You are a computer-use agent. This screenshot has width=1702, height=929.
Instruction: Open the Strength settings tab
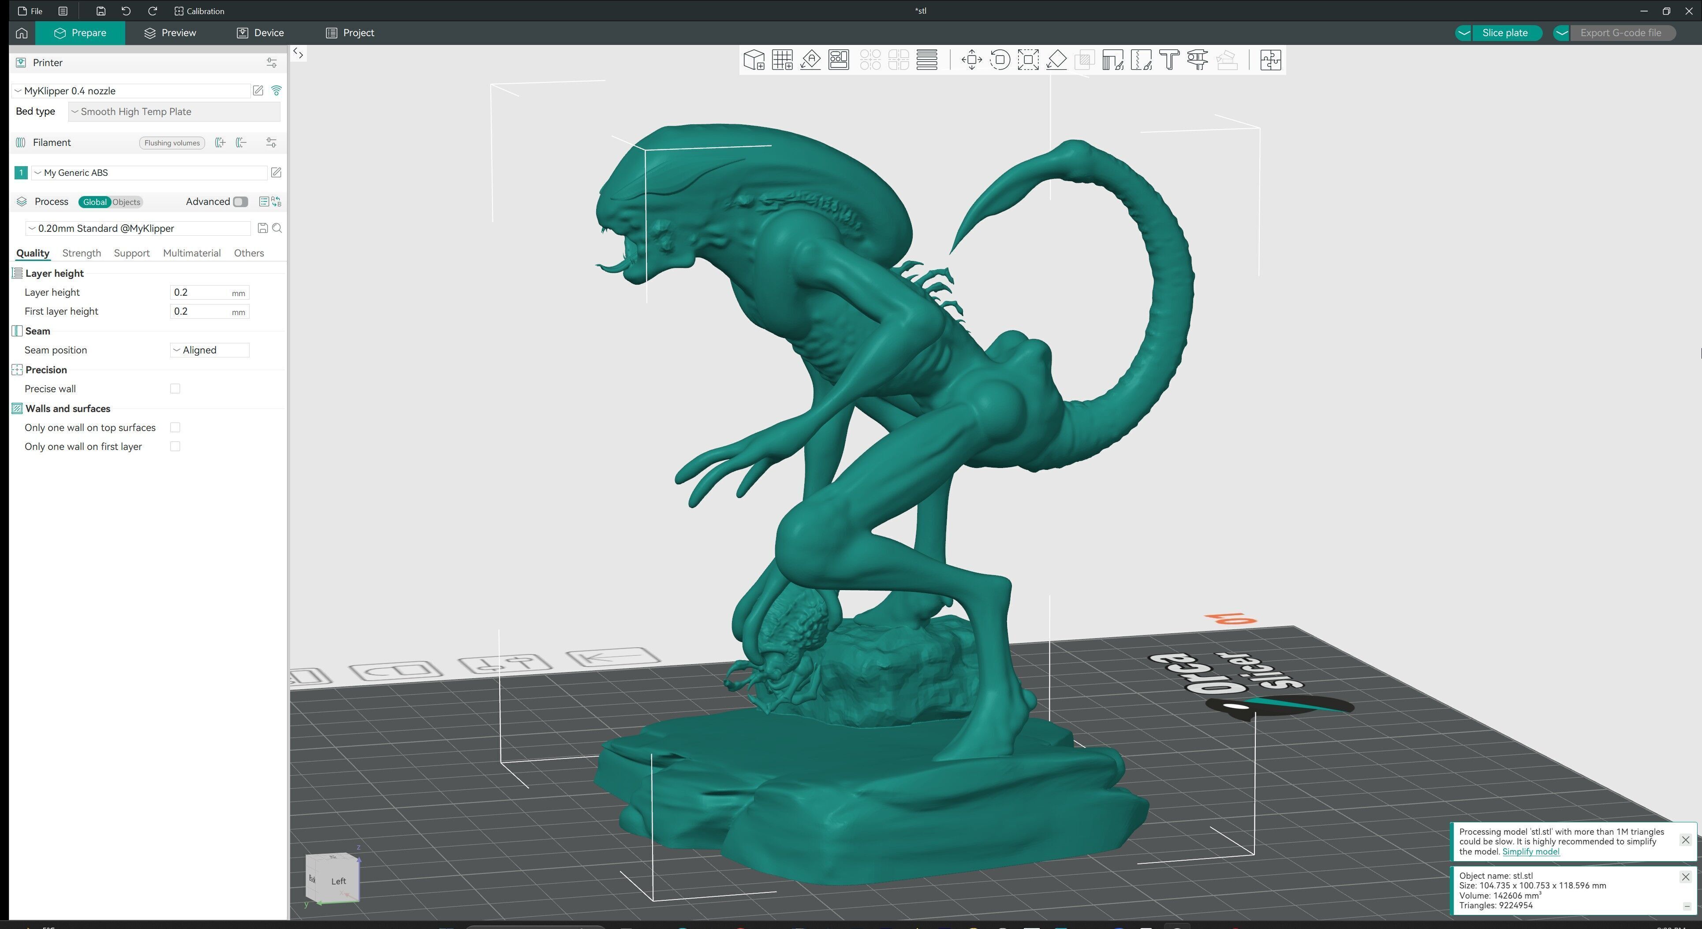pos(81,253)
